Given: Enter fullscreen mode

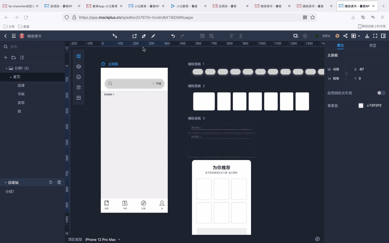Looking at the screenshot, I should [375, 36].
